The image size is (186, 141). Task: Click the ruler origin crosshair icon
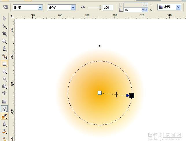tap(12, 16)
